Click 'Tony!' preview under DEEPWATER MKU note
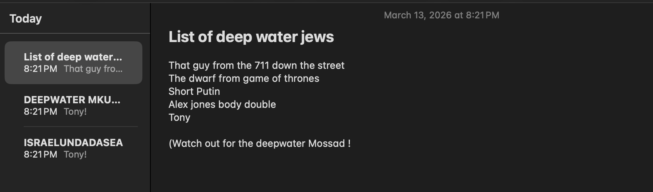This screenshot has height=192, width=653. coord(75,112)
